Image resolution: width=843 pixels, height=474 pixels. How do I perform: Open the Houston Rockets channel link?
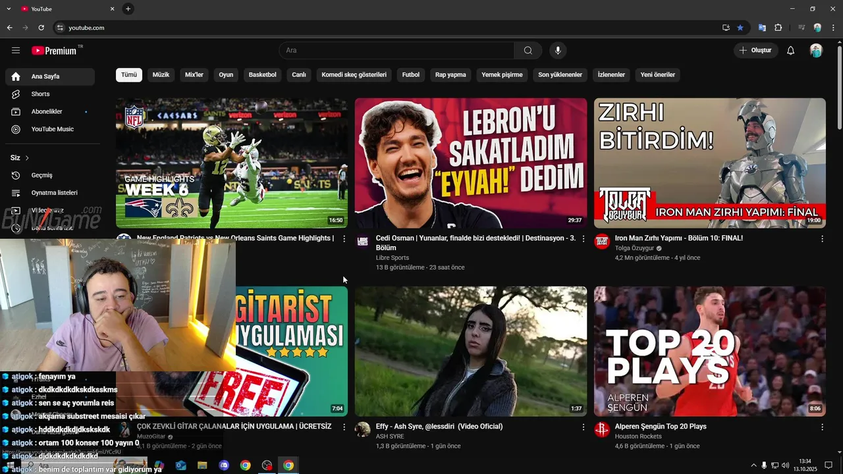pos(638,436)
